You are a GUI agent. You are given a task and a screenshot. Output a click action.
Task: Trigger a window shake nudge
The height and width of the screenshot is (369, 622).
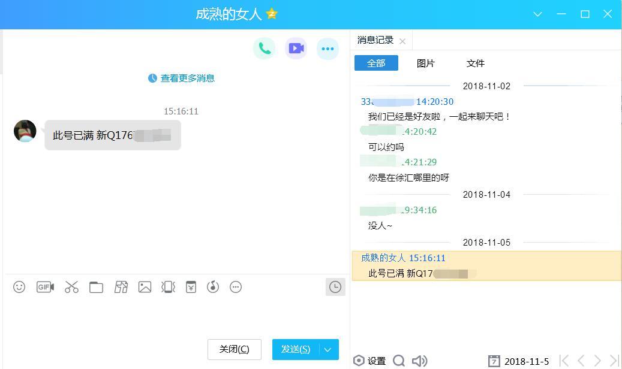click(169, 287)
